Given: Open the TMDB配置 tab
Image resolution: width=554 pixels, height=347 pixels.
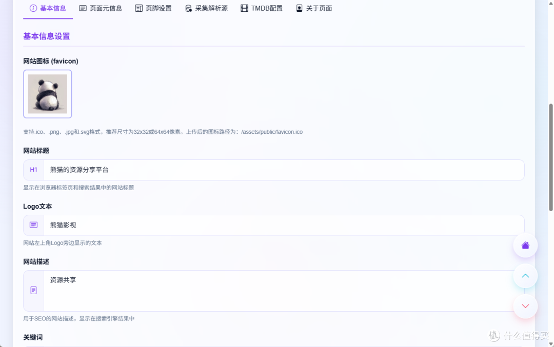Looking at the screenshot, I should coord(262,8).
